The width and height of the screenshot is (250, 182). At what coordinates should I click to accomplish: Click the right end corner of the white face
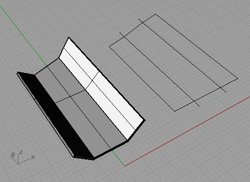click(x=145, y=120)
